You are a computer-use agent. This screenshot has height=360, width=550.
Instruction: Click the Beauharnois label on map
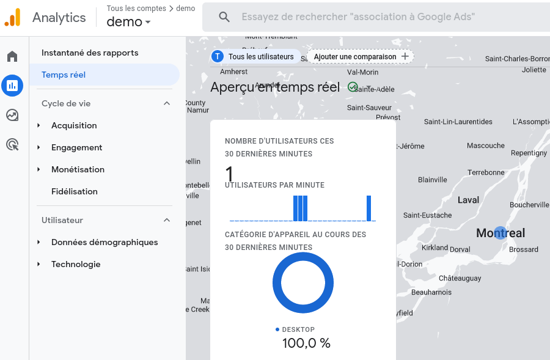431,292
